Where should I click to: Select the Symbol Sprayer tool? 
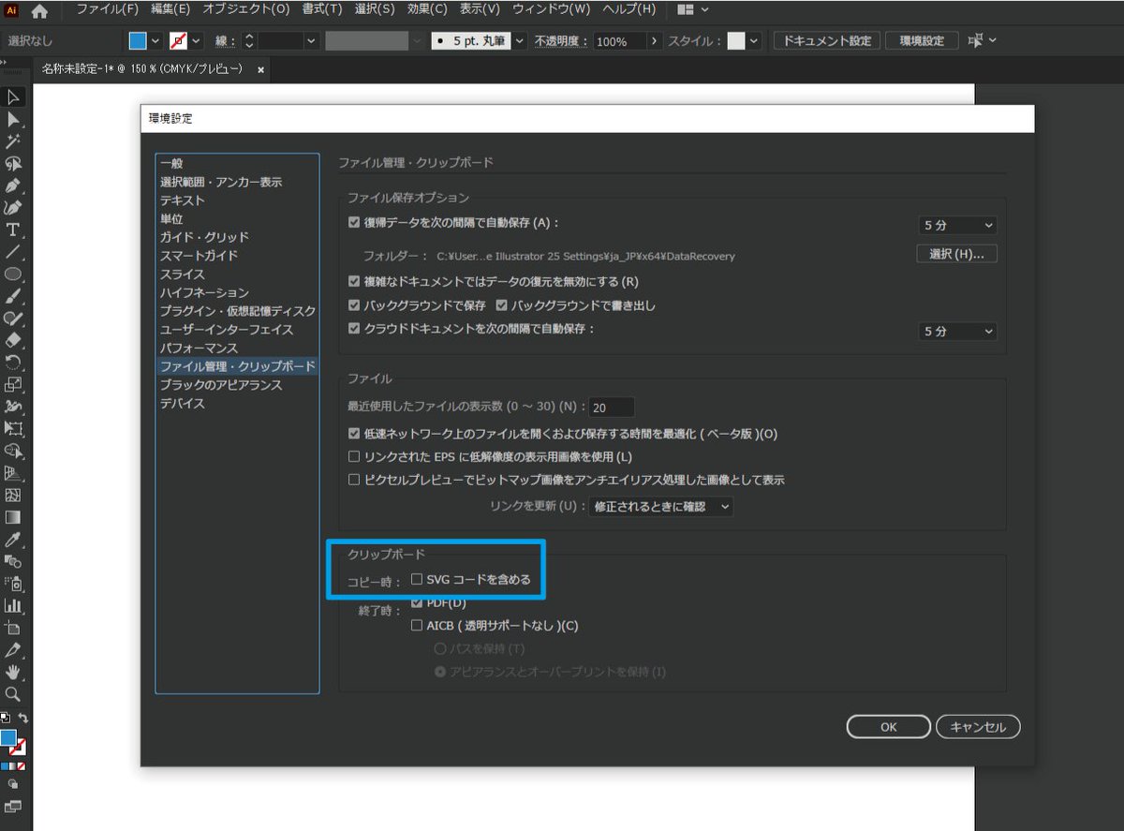tap(13, 583)
